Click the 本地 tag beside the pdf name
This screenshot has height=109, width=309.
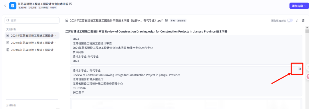tap(173, 21)
